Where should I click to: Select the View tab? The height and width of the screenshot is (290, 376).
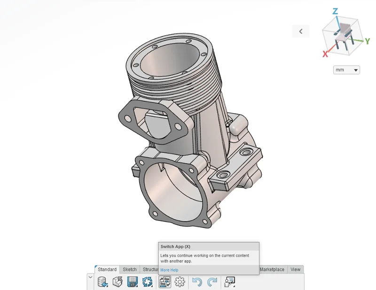295,269
